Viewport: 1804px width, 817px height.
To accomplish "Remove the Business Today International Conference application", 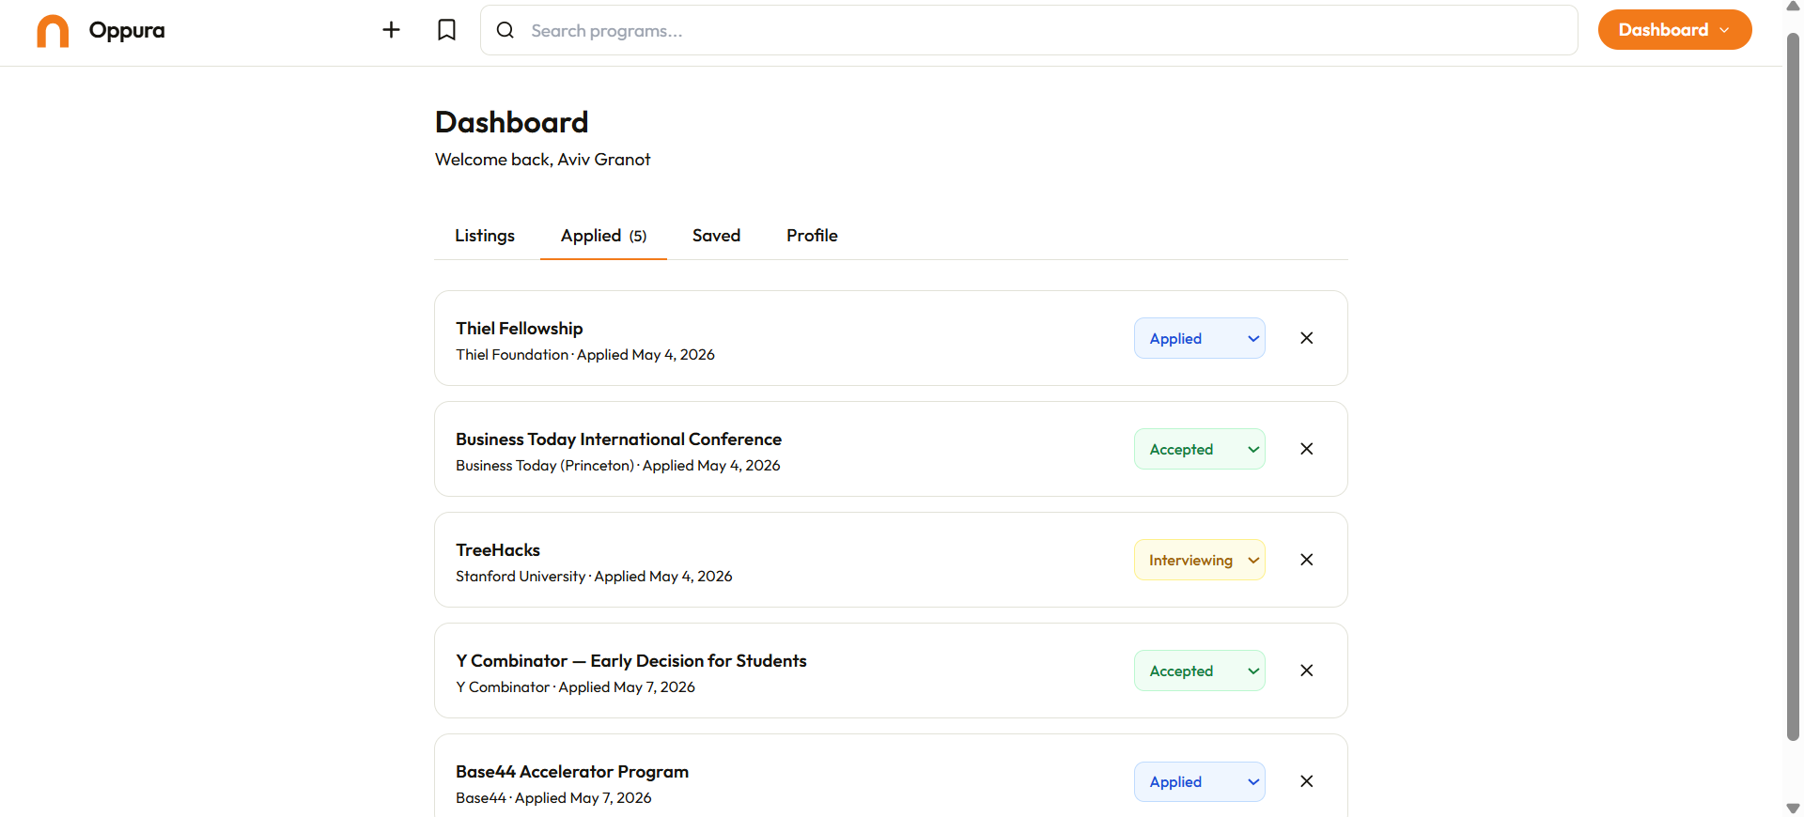I will 1306,449.
